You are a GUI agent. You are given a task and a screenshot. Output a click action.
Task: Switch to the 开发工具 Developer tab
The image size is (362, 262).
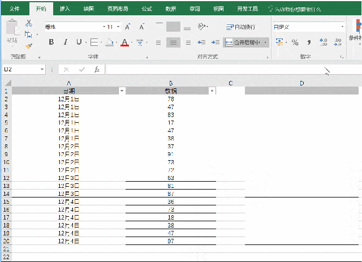(247, 9)
